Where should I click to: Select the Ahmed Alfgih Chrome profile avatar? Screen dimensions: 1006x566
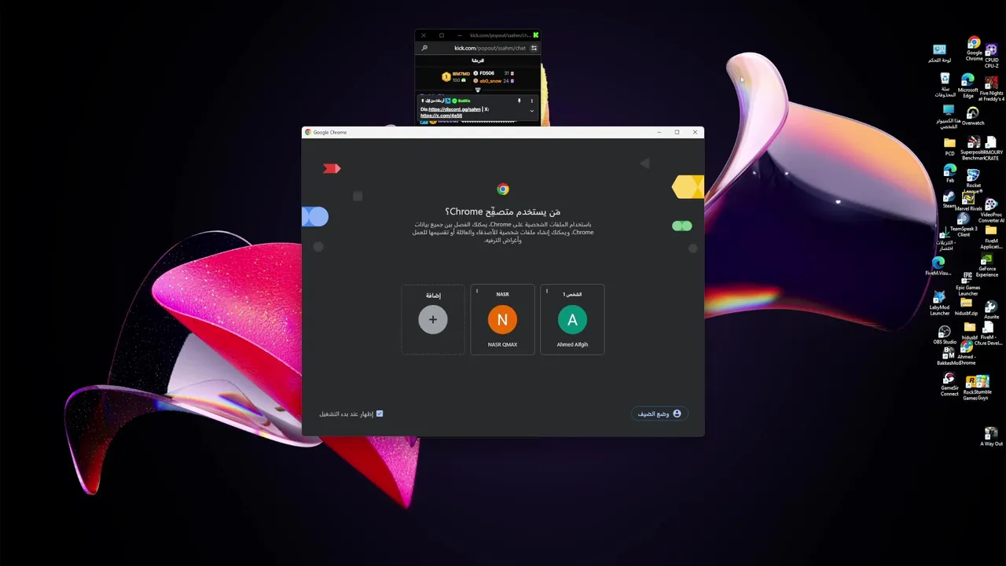pyautogui.click(x=572, y=320)
